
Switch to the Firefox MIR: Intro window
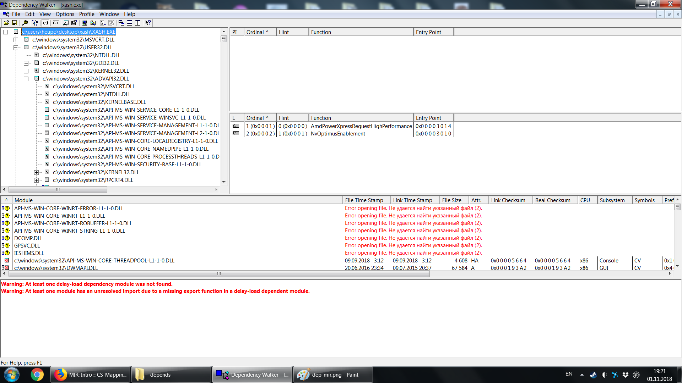point(91,374)
